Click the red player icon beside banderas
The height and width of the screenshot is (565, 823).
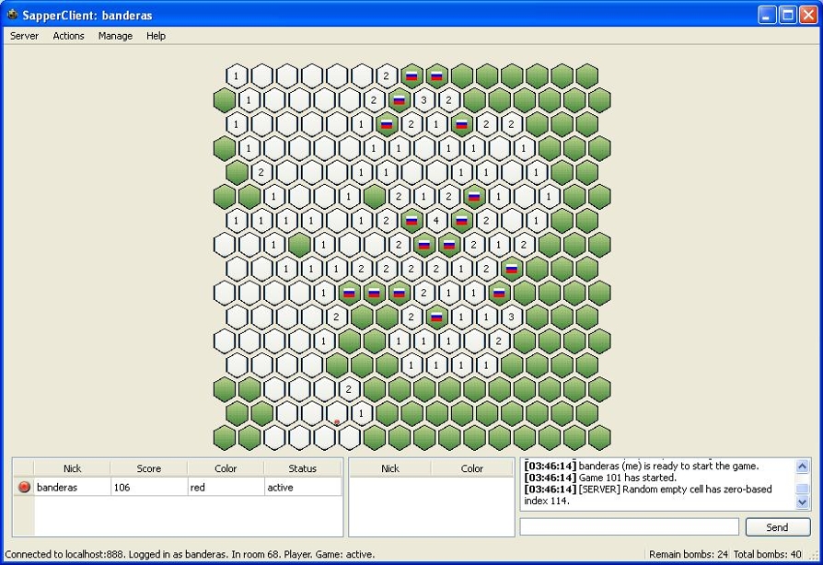tap(24, 487)
